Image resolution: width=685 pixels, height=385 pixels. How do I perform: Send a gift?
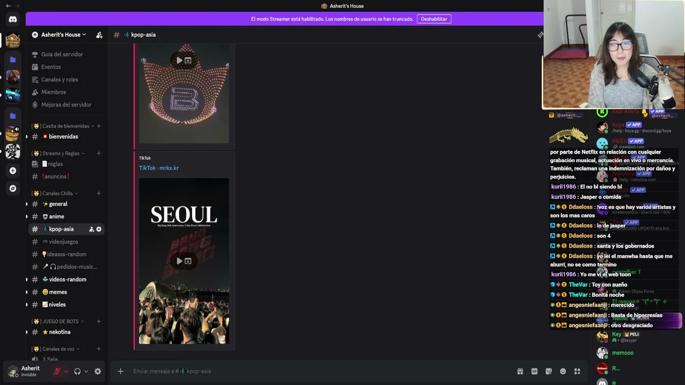point(520,371)
